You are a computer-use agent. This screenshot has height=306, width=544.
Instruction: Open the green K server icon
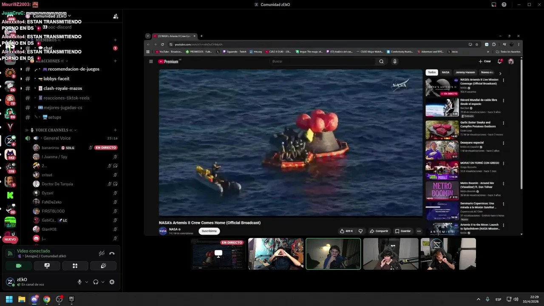[10, 195]
